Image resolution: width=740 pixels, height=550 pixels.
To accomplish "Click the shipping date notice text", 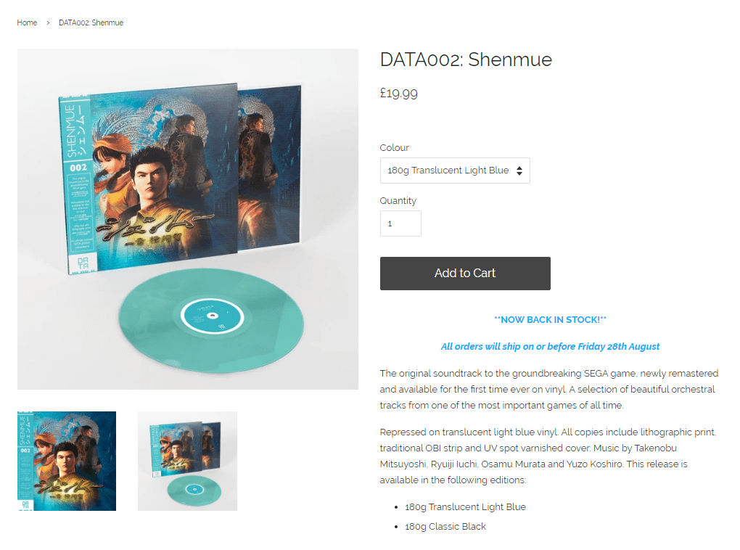I will pyautogui.click(x=550, y=347).
